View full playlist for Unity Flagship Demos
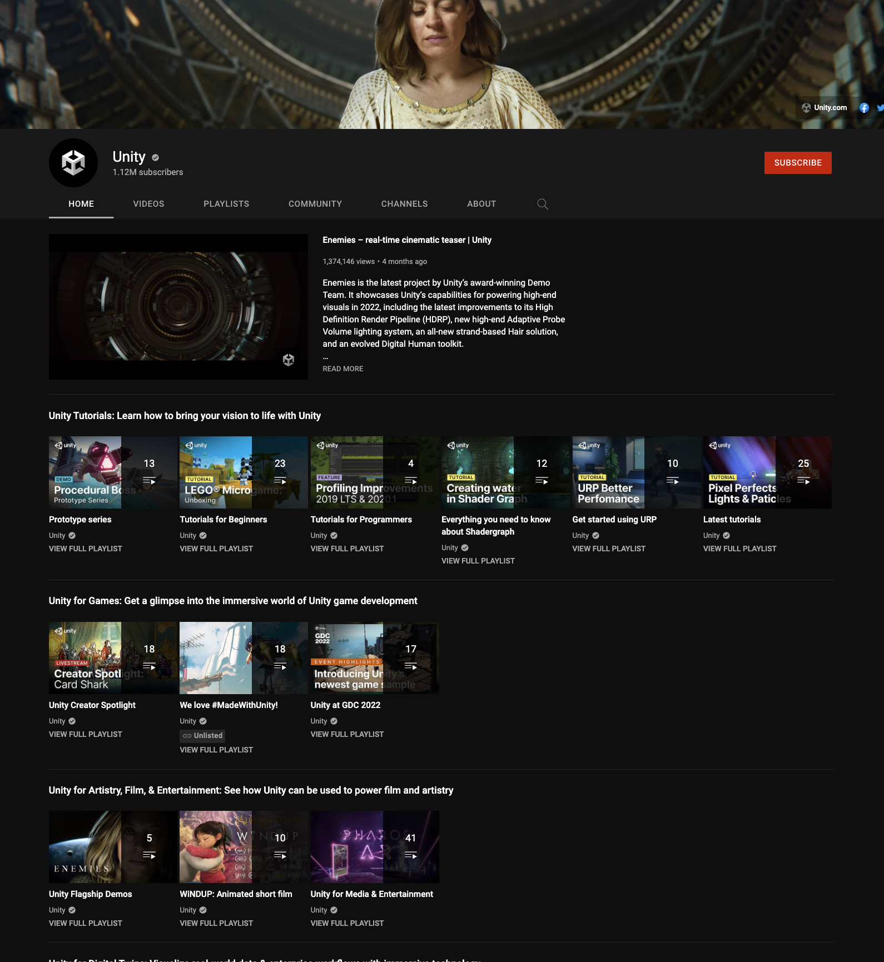The image size is (884, 962). click(86, 923)
